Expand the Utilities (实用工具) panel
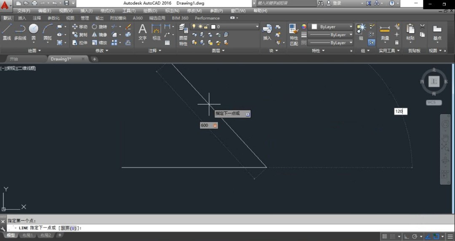 pyautogui.click(x=389, y=50)
